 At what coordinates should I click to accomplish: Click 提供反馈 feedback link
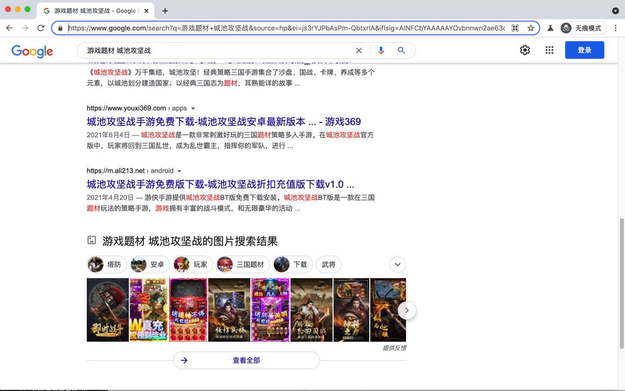[394, 348]
